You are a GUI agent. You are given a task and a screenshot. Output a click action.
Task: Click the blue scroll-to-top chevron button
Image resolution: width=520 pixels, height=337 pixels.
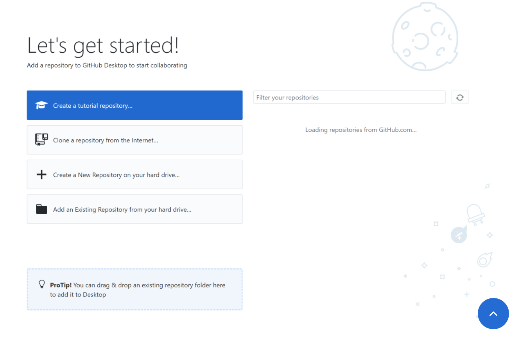(x=493, y=314)
